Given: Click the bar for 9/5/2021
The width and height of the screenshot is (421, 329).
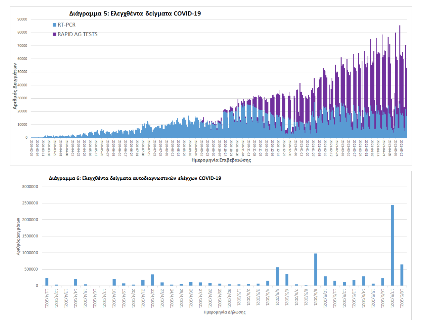Looking at the screenshot, I should tap(315, 270).
